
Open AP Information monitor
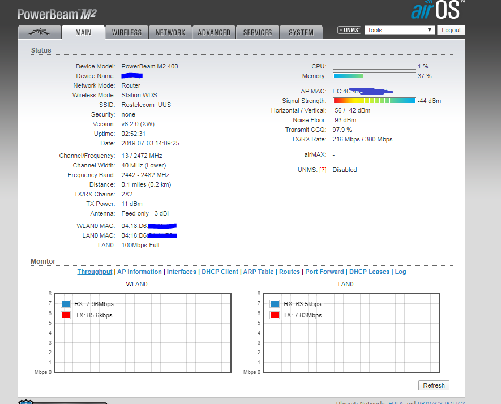139,272
